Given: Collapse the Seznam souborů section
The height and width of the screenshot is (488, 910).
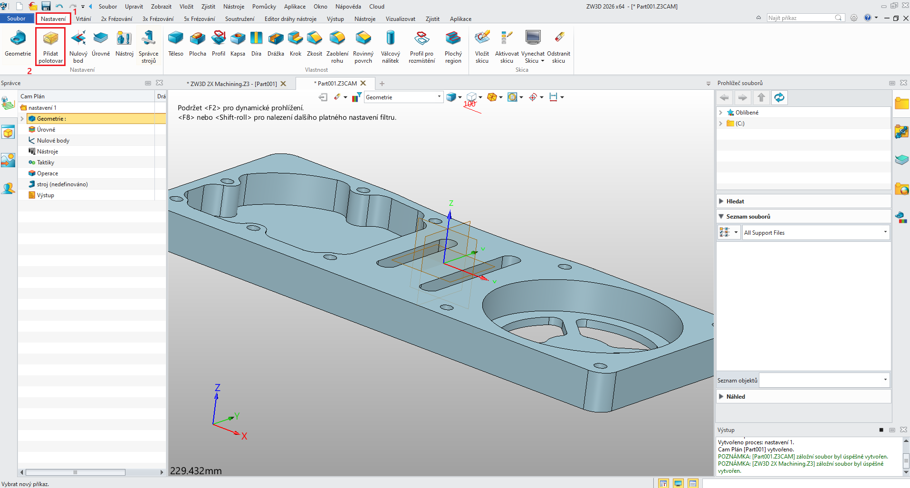Looking at the screenshot, I should pos(721,217).
